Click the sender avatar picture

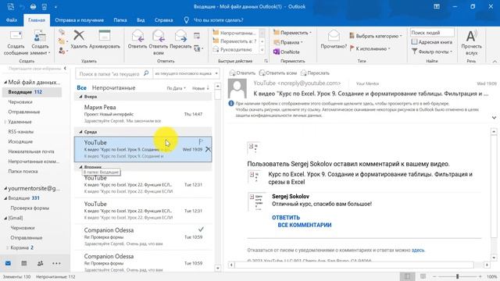[237, 88]
